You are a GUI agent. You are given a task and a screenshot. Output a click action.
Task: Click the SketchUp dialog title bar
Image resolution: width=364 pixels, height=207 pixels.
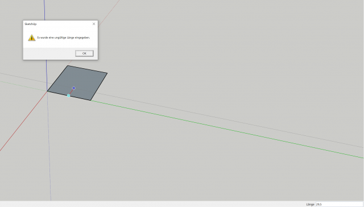point(58,24)
